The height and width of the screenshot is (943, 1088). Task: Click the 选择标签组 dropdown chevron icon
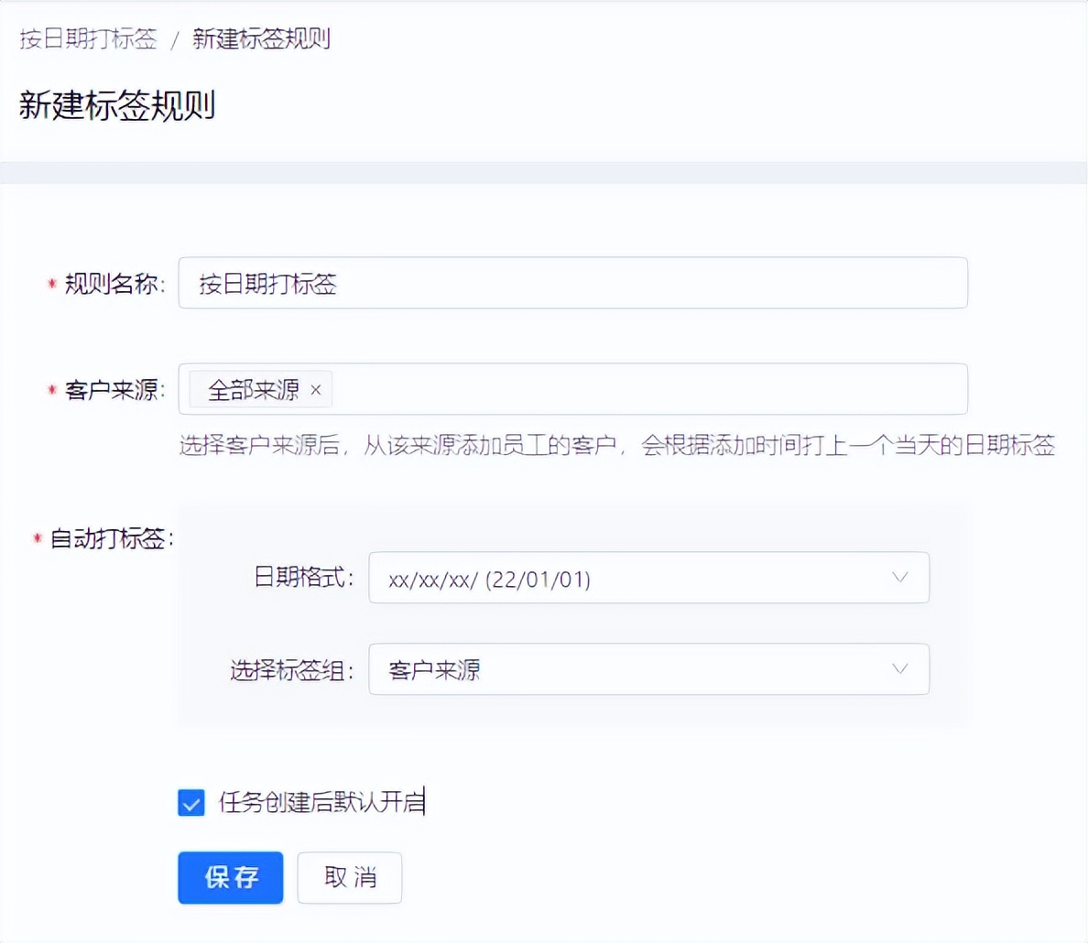tap(899, 669)
